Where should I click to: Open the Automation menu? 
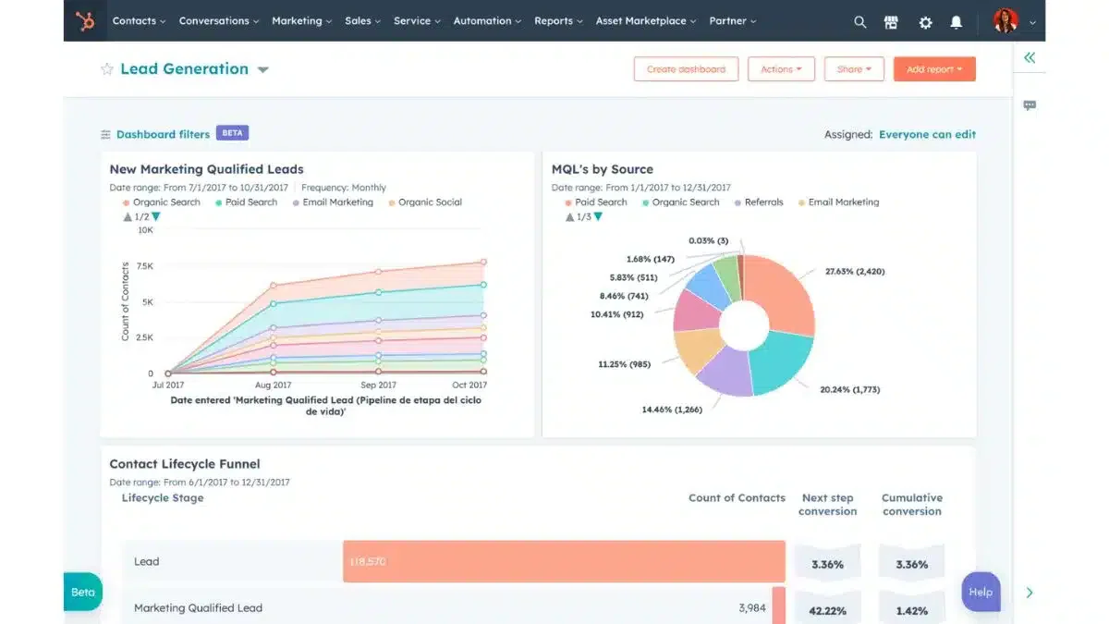[487, 20]
